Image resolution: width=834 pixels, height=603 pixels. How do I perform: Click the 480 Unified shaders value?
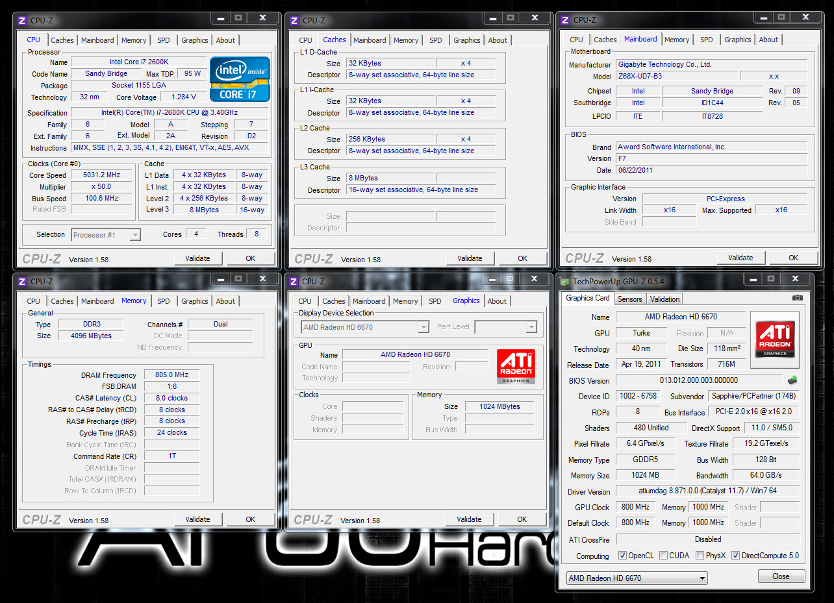point(650,428)
